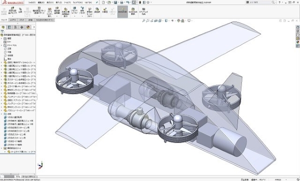
Task: Click the exploded view ribbon button
Action: [105, 10]
